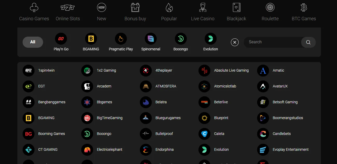Click the 4theplayer provider logo

coord(146,71)
